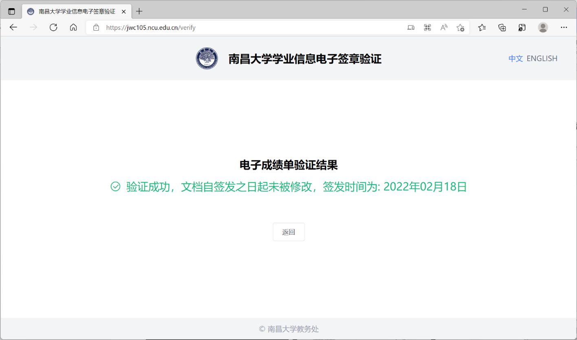Viewport: 577px width, 340px height.
Task: Open the favorites bar star-list icon
Action: (x=481, y=27)
